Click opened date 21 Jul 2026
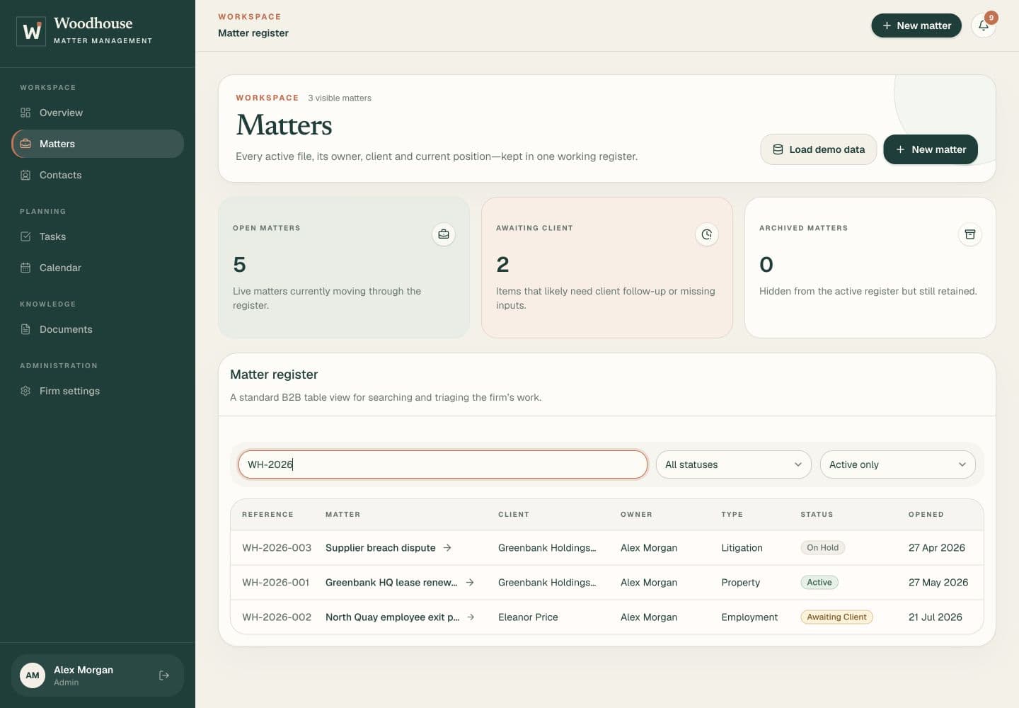This screenshot has width=1019, height=708. [935, 617]
